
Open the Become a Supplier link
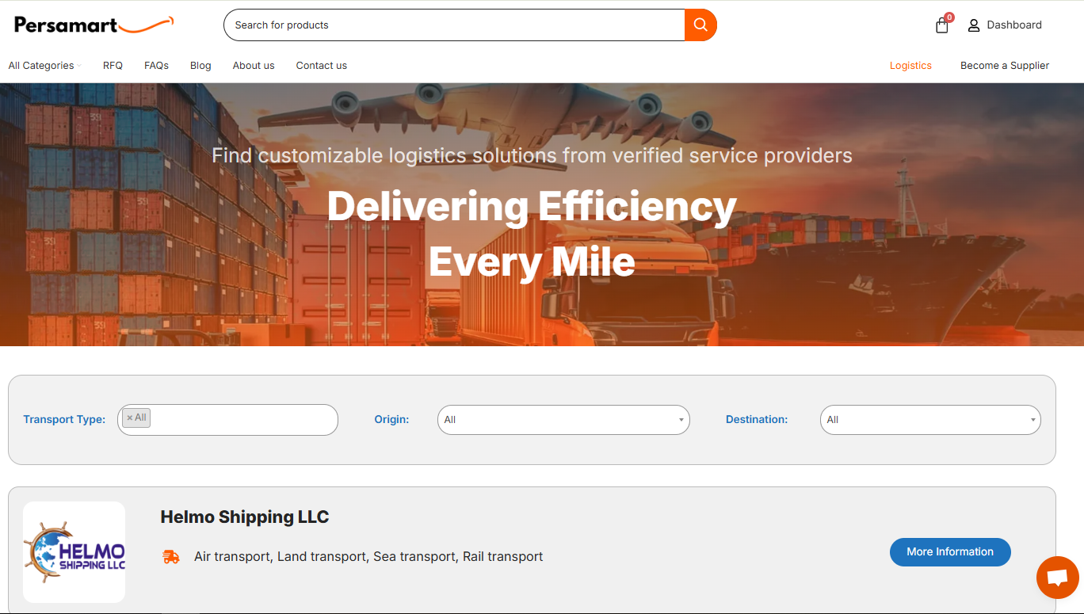click(1004, 66)
